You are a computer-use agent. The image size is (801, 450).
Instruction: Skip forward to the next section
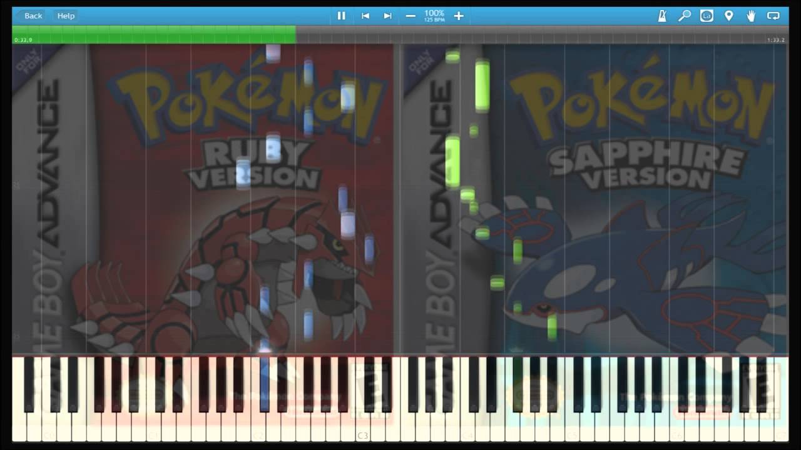[x=387, y=16]
